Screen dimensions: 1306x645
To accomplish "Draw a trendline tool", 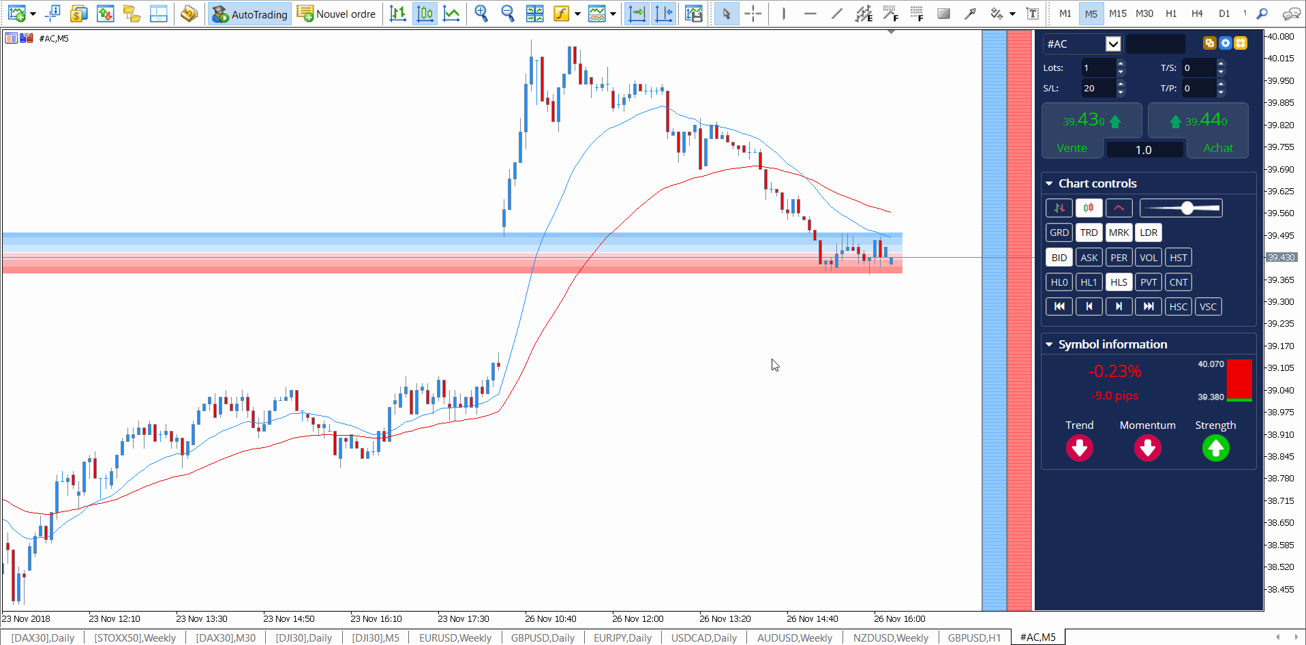I will [x=837, y=14].
